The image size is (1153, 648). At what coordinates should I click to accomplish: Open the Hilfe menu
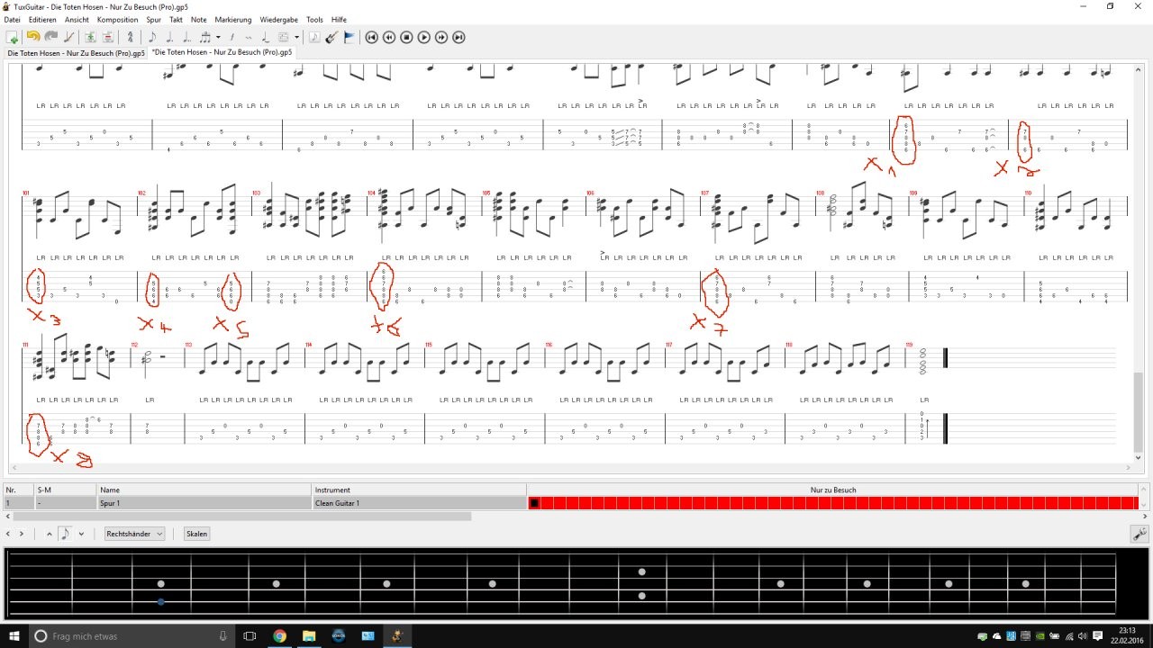pyautogui.click(x=339, y=19)
